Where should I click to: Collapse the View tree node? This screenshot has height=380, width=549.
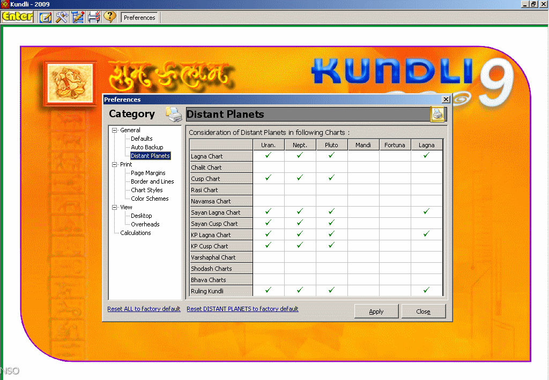click(x=114, y=207)
